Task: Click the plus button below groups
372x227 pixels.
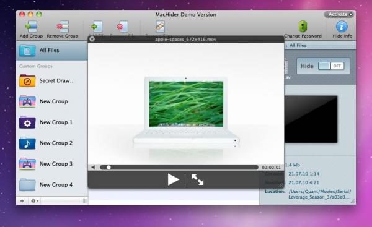Action: [22, 201]
